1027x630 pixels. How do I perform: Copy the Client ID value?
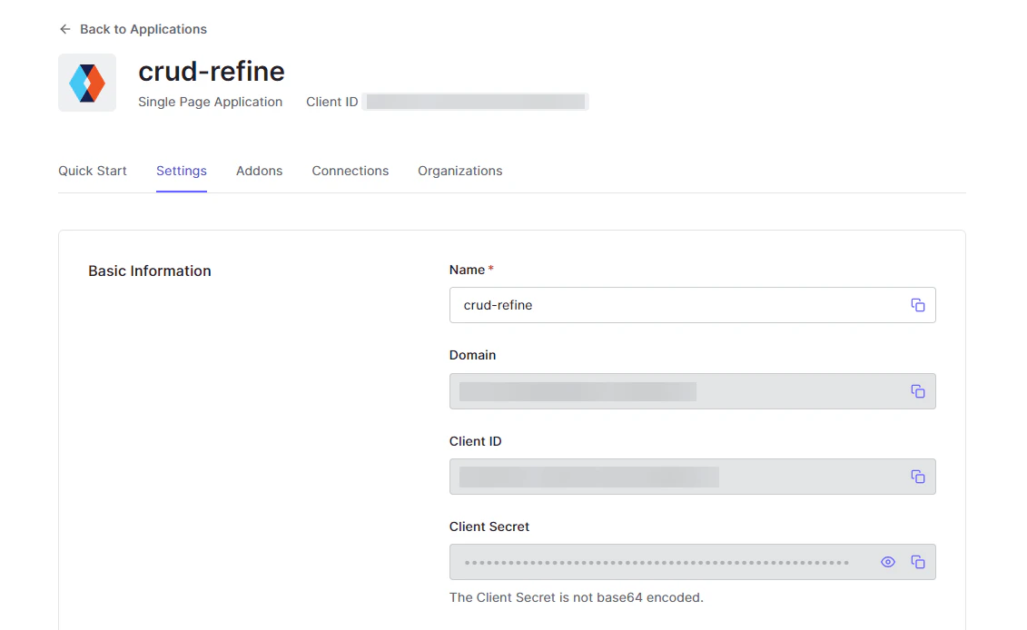[917, 477]
